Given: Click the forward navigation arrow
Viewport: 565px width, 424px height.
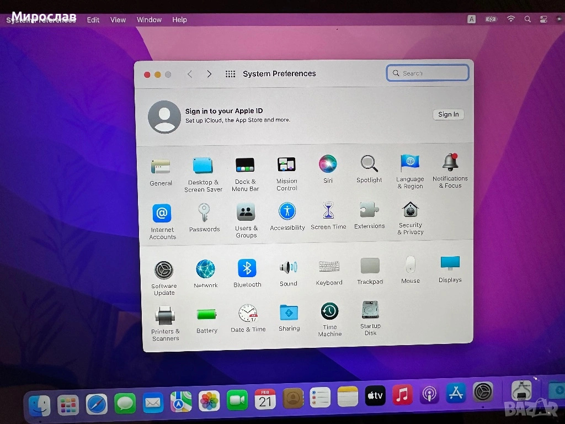Looking at the screenshot, I should point(209,74).
